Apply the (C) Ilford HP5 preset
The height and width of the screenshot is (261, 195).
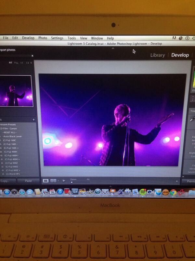(x=13, y=174)
